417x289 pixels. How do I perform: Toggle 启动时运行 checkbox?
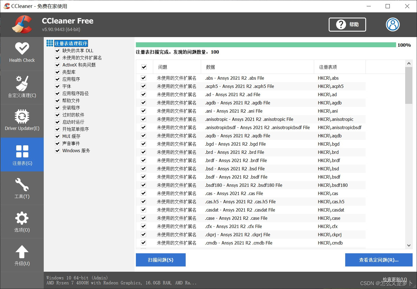pyautogui.click(x=57, y=122)
